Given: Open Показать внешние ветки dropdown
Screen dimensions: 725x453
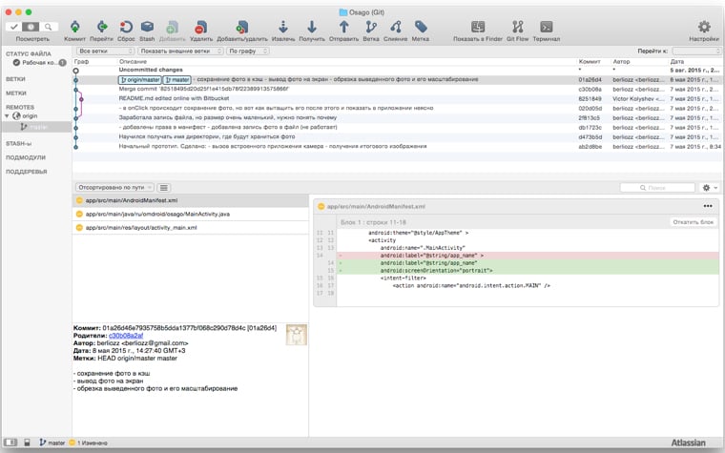Looking at the screenshot, I should [181, 51].
